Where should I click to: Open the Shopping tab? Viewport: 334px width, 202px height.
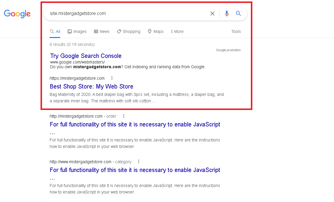[x=129, y=31]
